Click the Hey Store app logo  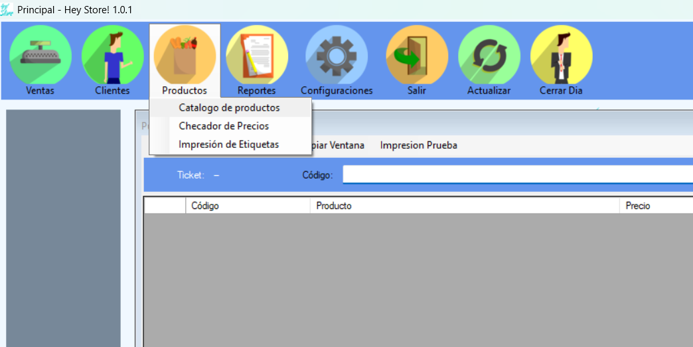coord(7,10)
